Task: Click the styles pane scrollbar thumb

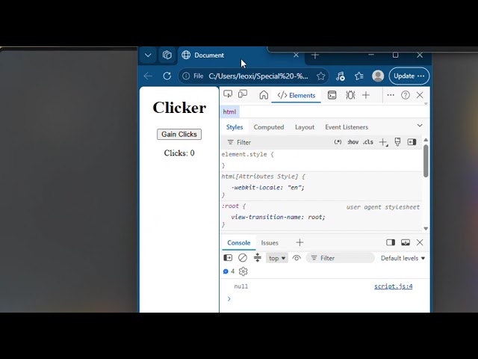Action: (426, 161)
